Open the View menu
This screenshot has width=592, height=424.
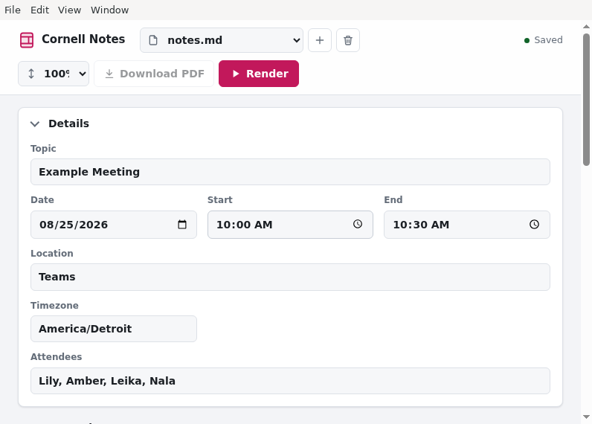point(69,10)
